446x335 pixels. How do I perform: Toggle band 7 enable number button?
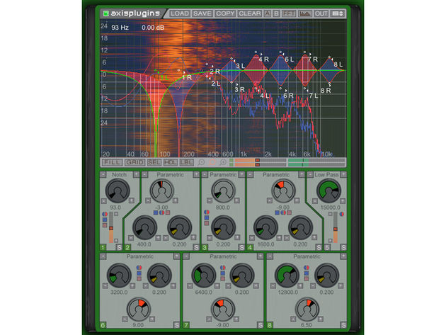pos(186,325)
